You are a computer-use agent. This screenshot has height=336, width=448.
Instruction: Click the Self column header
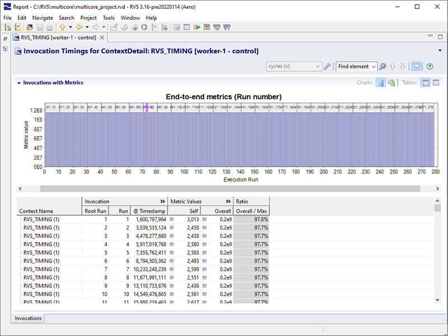pos(184,211)
